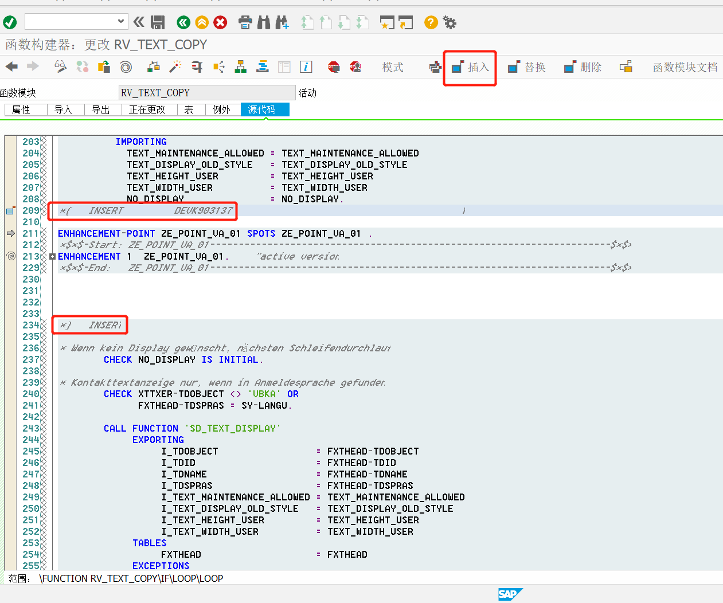The width and height of the screenshot is (723, 603).
Task: Click the CALL FUNCTION 'SD_TEXT_DISPLAY' line
Action: coord(192,428)
